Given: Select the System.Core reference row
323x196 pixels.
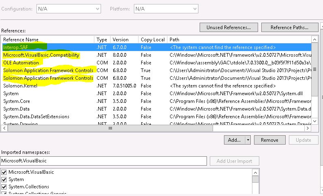Looking at the screenshot, I should (x=157, y=101).
